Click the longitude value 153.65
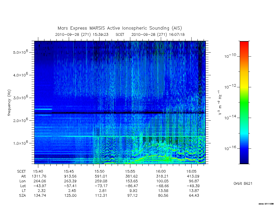274x205 pixels. [x=131, y=181]
